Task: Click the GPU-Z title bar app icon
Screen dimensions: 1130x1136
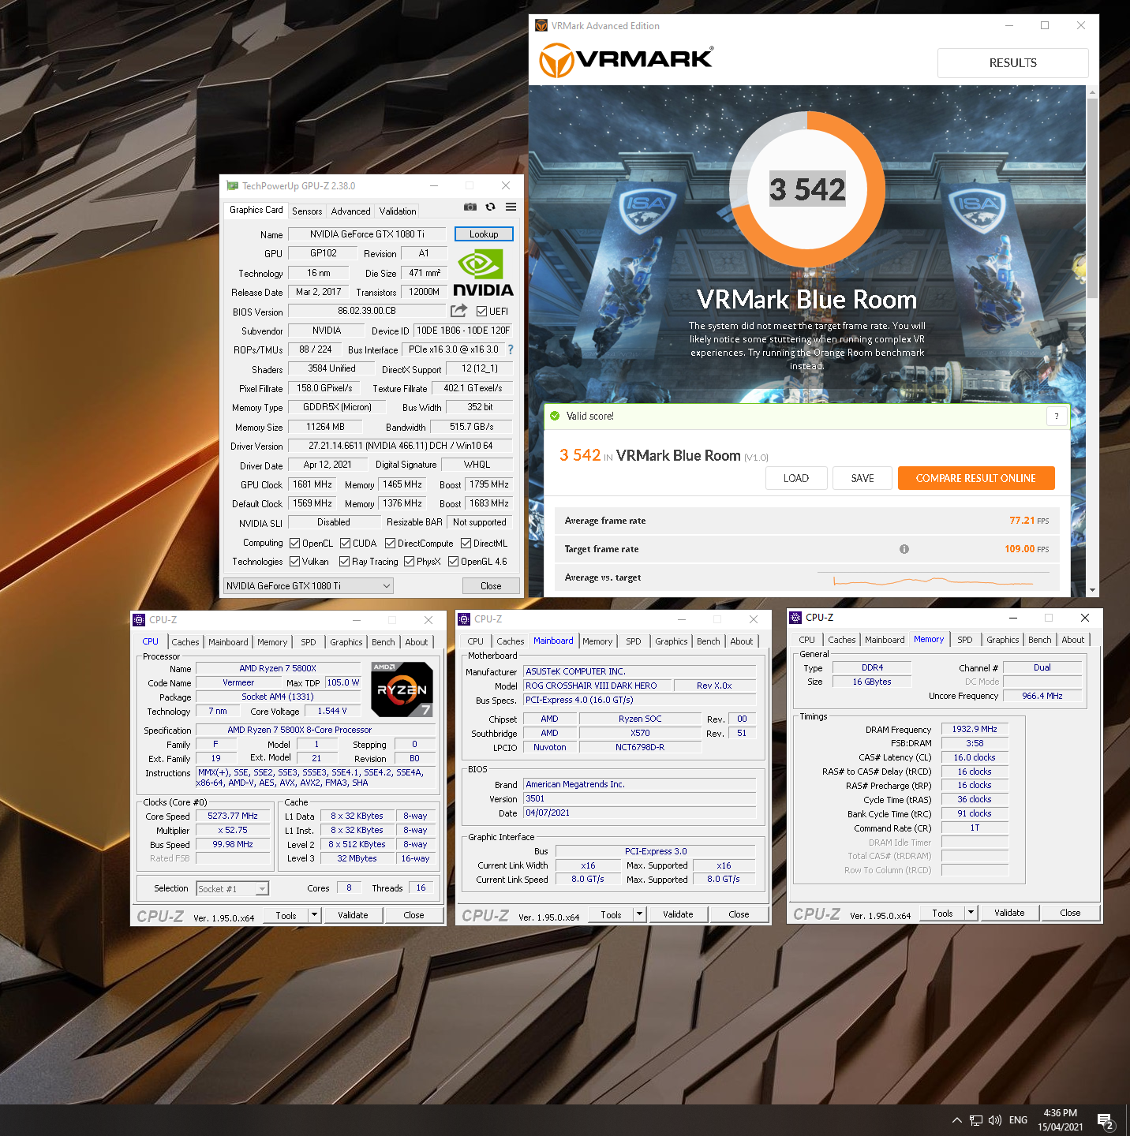Action: [232, 185]
